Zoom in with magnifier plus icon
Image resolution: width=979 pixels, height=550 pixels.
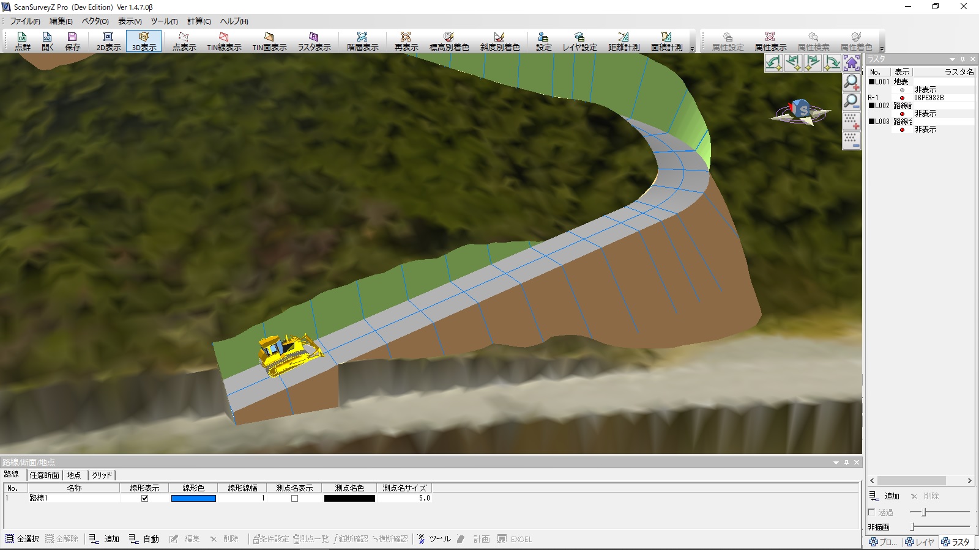point(852,82)
